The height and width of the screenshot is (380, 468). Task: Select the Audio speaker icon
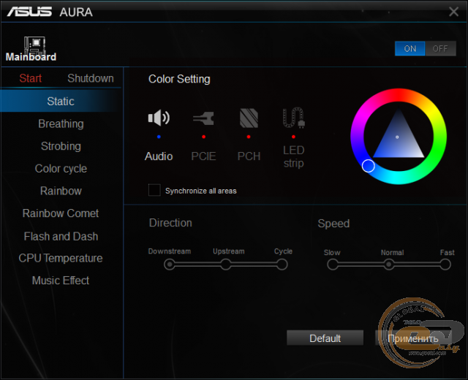click(x=159, y=118)
